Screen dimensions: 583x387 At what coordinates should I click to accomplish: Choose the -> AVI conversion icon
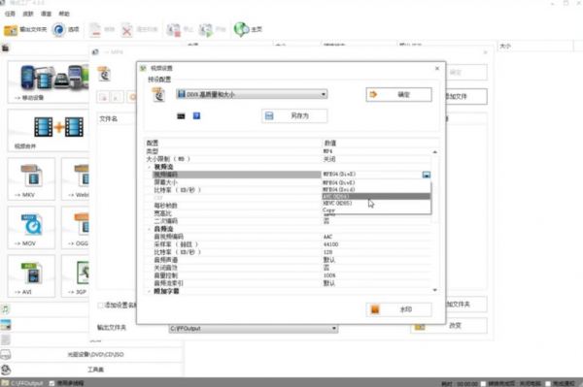click(x=31, y=276)
